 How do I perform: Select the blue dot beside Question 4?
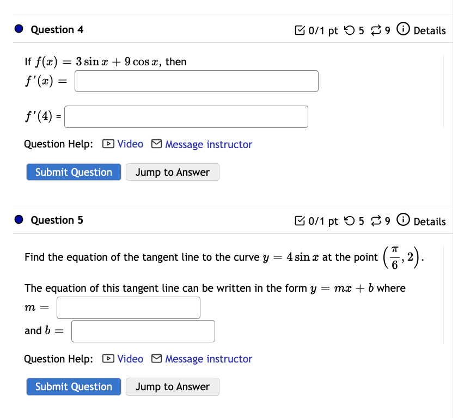tap(19, 28)
